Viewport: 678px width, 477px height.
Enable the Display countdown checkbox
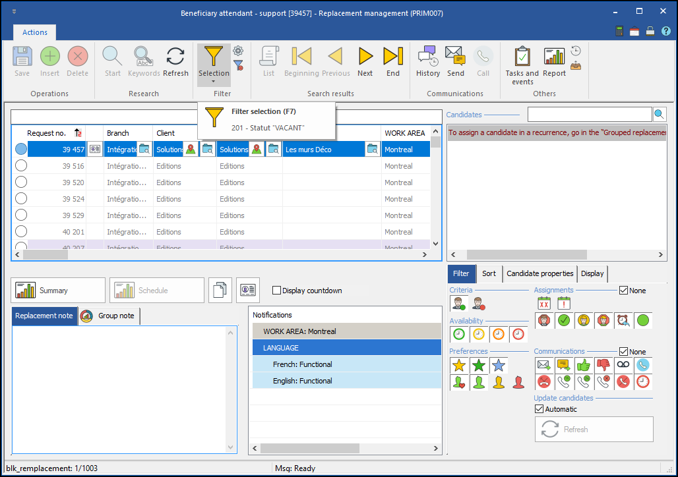click(x=277, y=291)
